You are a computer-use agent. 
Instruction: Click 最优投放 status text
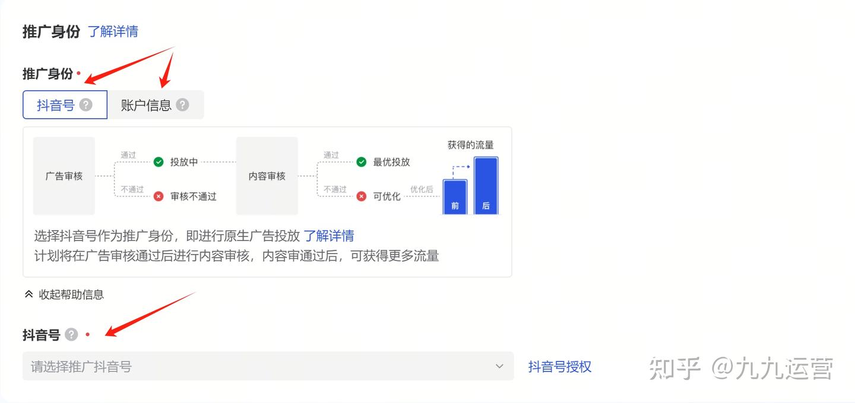391,161
